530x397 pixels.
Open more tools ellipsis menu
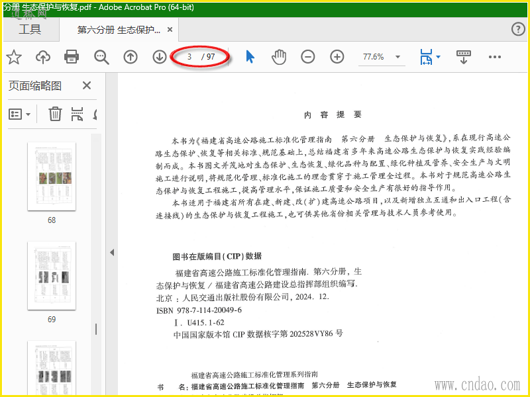point(494,57)
